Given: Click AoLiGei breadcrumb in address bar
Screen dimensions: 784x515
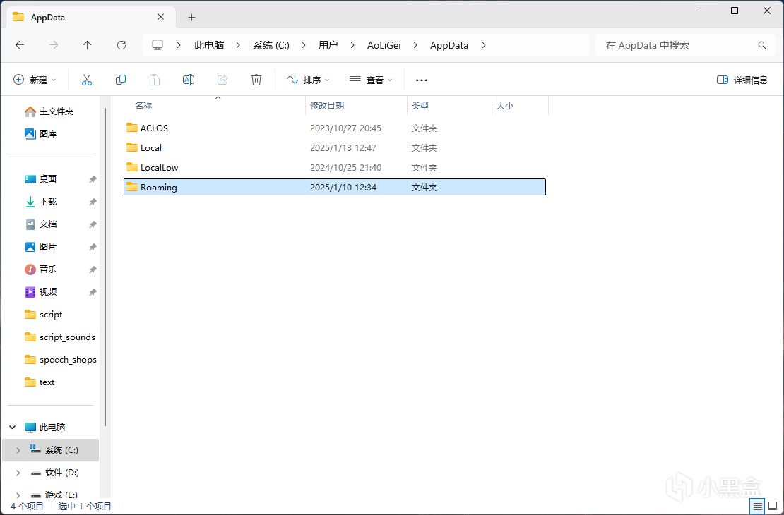Looking at the screenshot, I should click(x=384, y=45).
